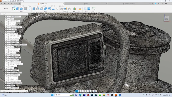Toggle visibility eye of フットブロック:1
The width and height of the screenshot is (172, 97).
point(6,29)
